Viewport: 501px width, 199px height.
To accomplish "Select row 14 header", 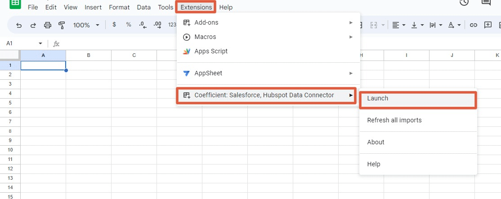I will (10, 187).
